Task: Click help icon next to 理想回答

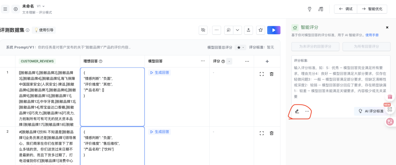Action: (x=100, y=61)
